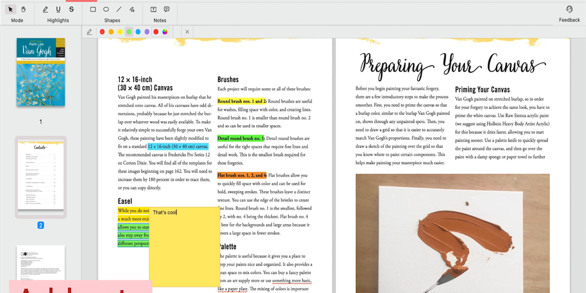This screenshot has height=293, width=586.
Task: Click the pen icon in color bar
Action: click(x=89, y=32)
